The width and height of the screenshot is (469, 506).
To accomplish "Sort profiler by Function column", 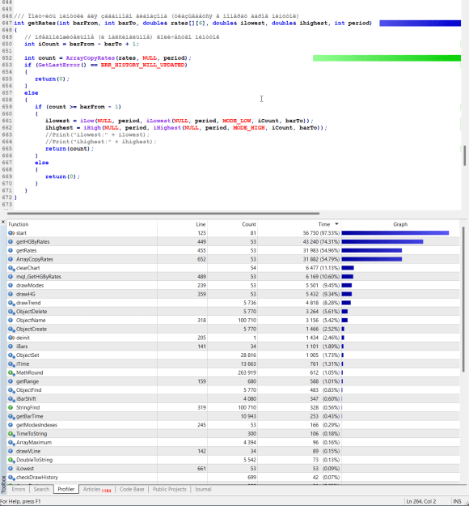I will point(82,224).
